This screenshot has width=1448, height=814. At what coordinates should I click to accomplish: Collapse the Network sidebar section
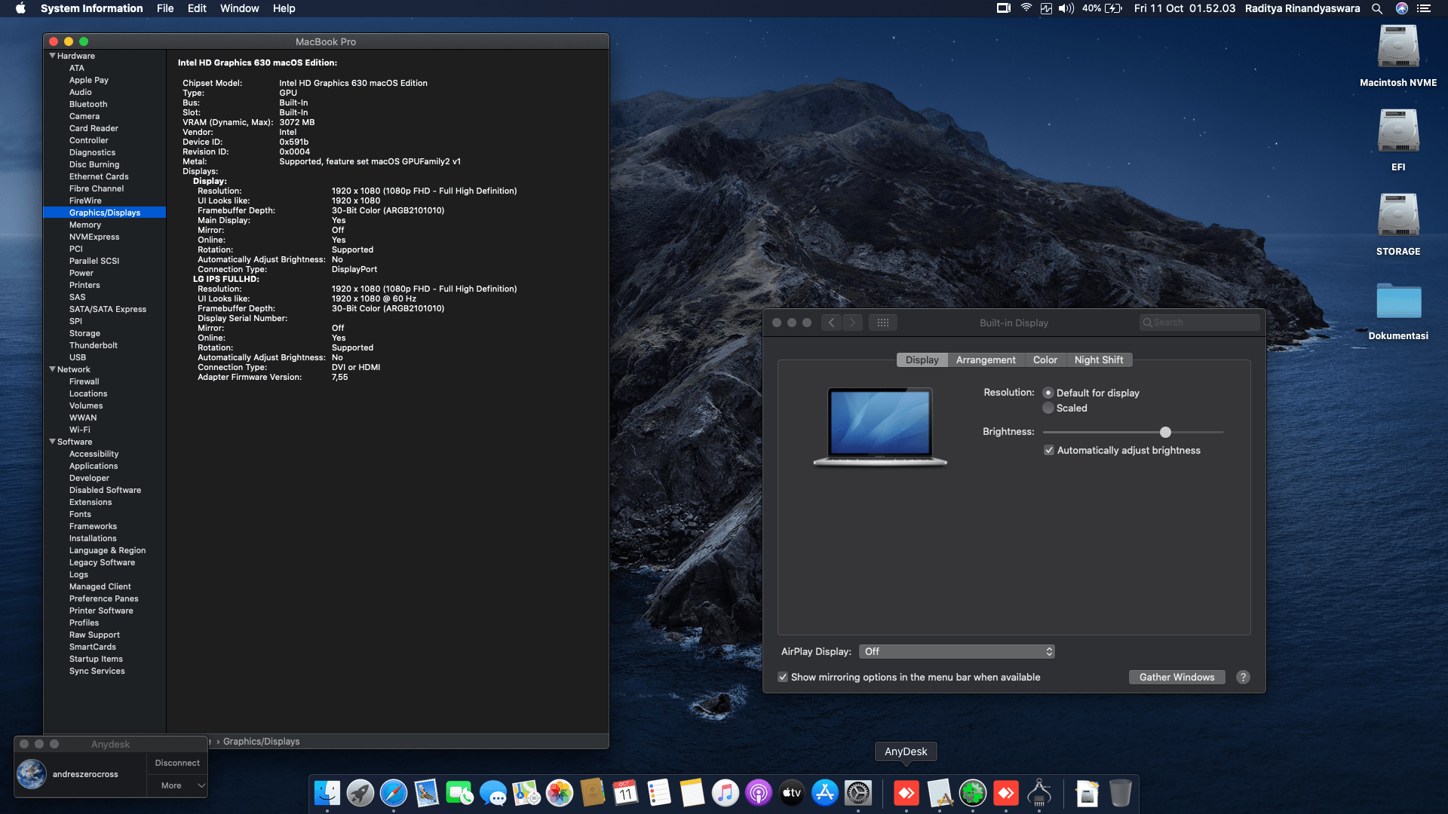52,369
